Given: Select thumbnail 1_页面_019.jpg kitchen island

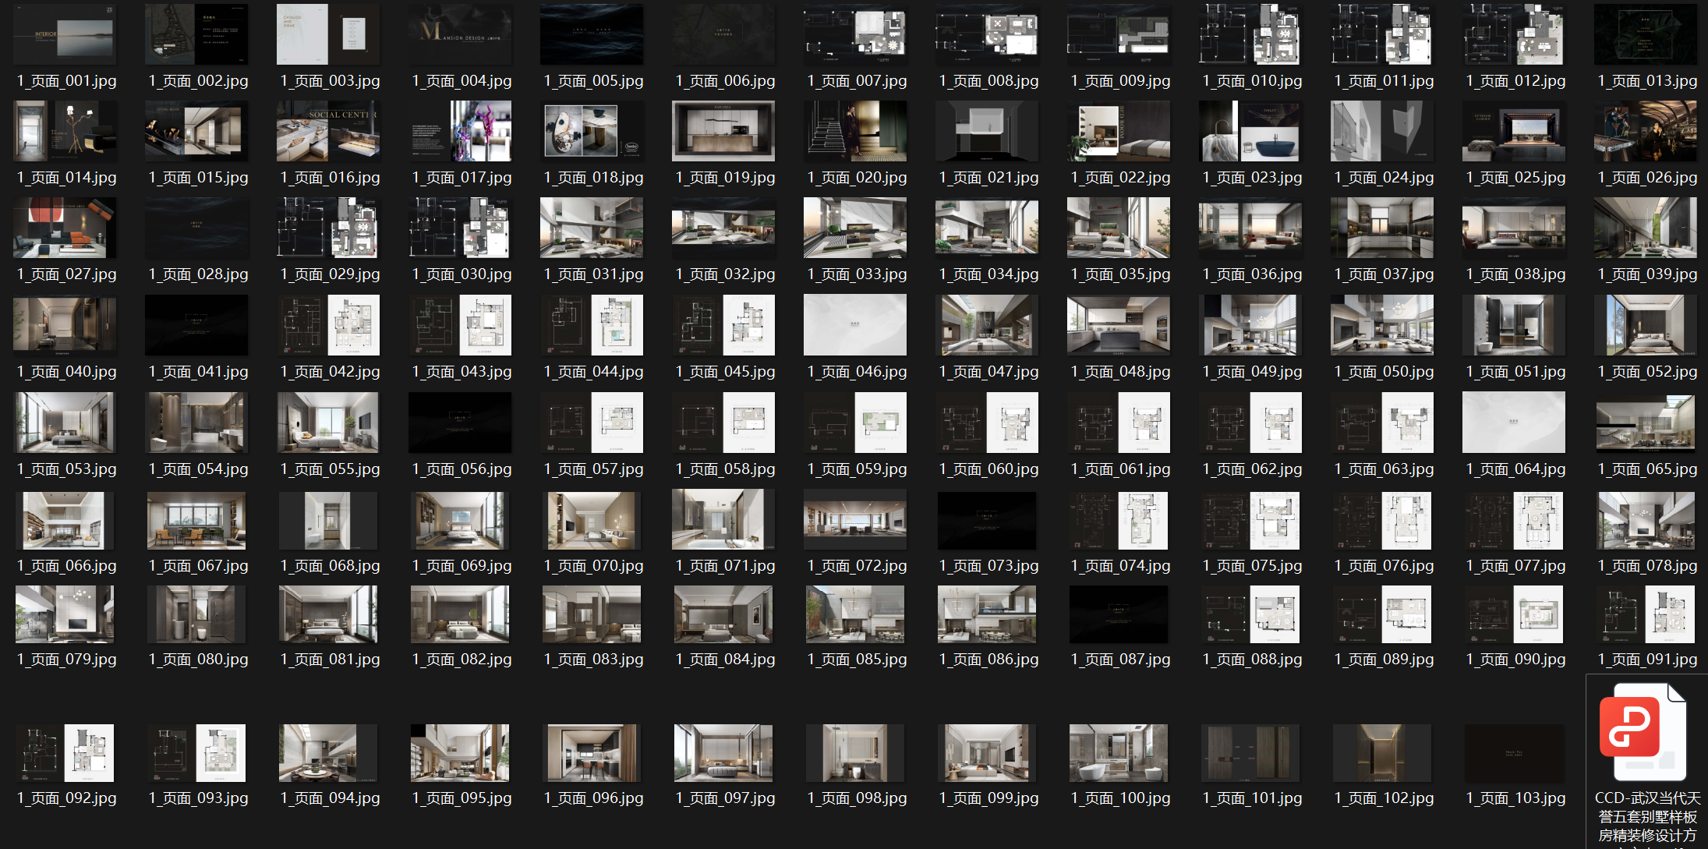Looking at the screenshot, I should click(x=724, y=131).
